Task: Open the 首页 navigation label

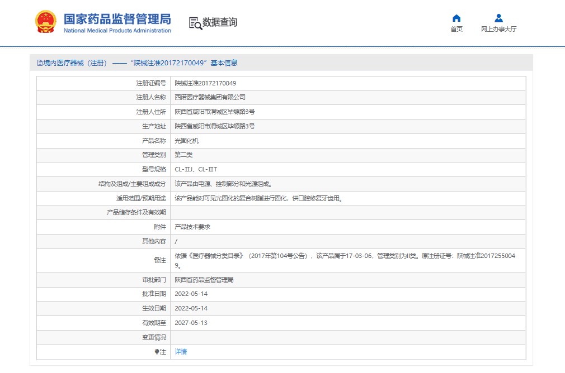Action: [456, 29]
